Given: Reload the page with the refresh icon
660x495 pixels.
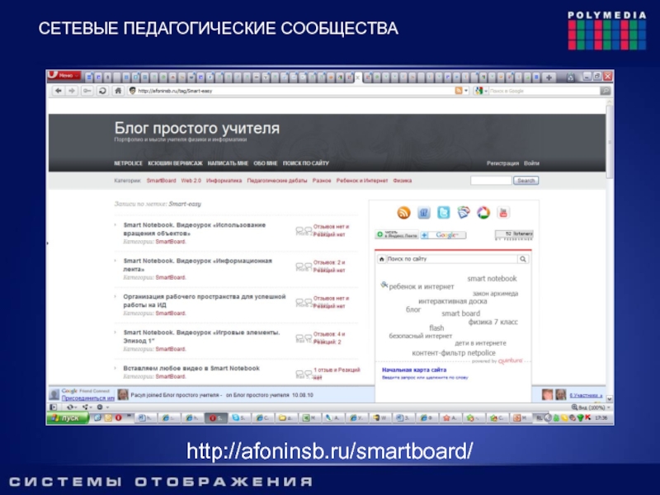Looking at the screenshot, I should (102, 91).
